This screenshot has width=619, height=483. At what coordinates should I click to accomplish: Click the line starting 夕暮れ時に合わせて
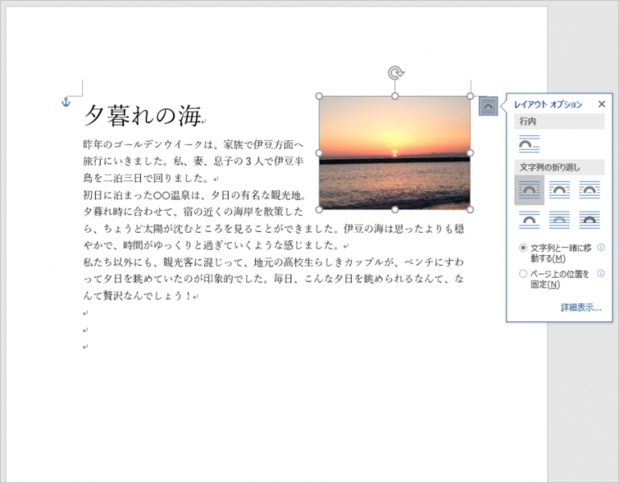click(x=193, y=212)
